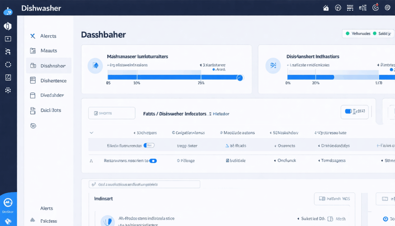
Task: Click the icon next to Maauts
Action: [x=33, y=51]
